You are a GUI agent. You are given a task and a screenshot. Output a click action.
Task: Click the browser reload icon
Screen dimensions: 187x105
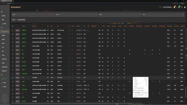pyautogui.click(x=4, y=3)
